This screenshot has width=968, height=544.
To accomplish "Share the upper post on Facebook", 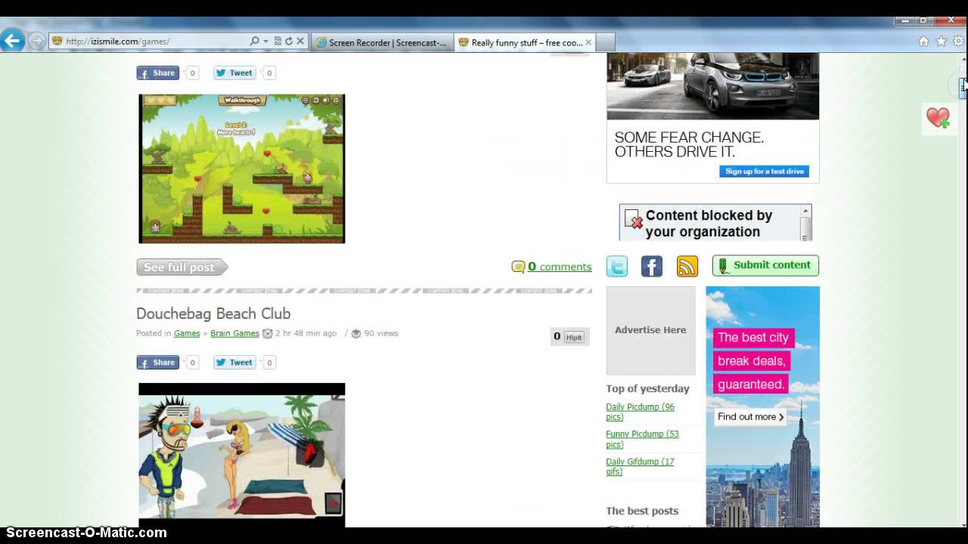I will click(x=157, y=73).
